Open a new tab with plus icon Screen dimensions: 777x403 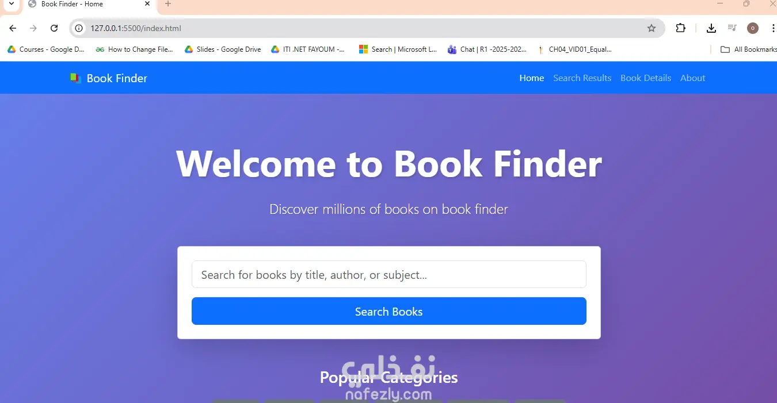[x=168, y=4]
